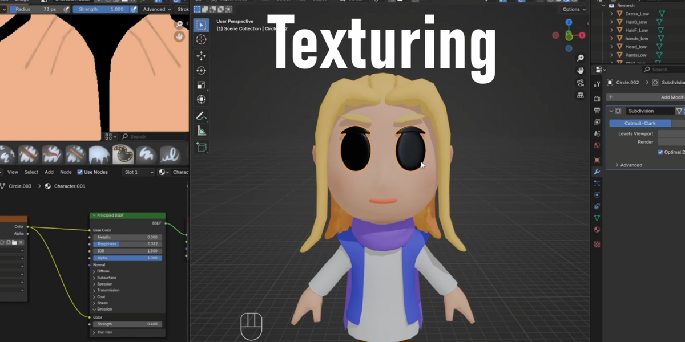The image size is (685, 342).
Task: Open the Add menu in node editor
Action: pos(49,172)
